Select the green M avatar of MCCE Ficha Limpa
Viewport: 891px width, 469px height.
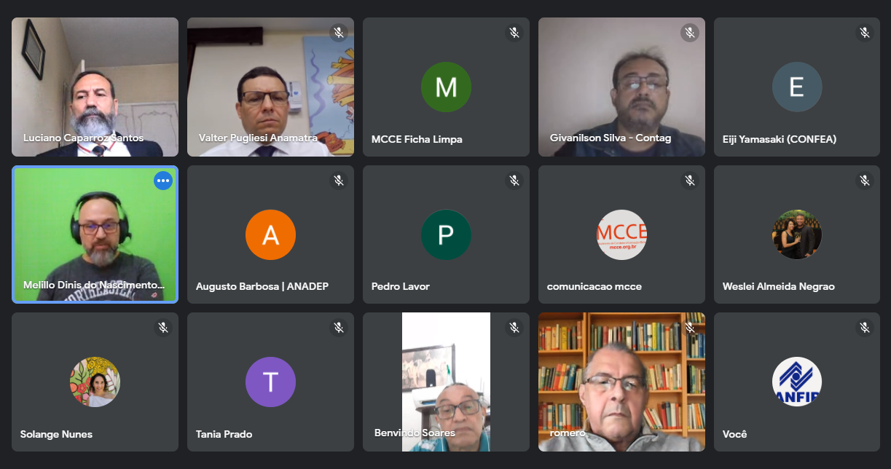tap(446, 87)
